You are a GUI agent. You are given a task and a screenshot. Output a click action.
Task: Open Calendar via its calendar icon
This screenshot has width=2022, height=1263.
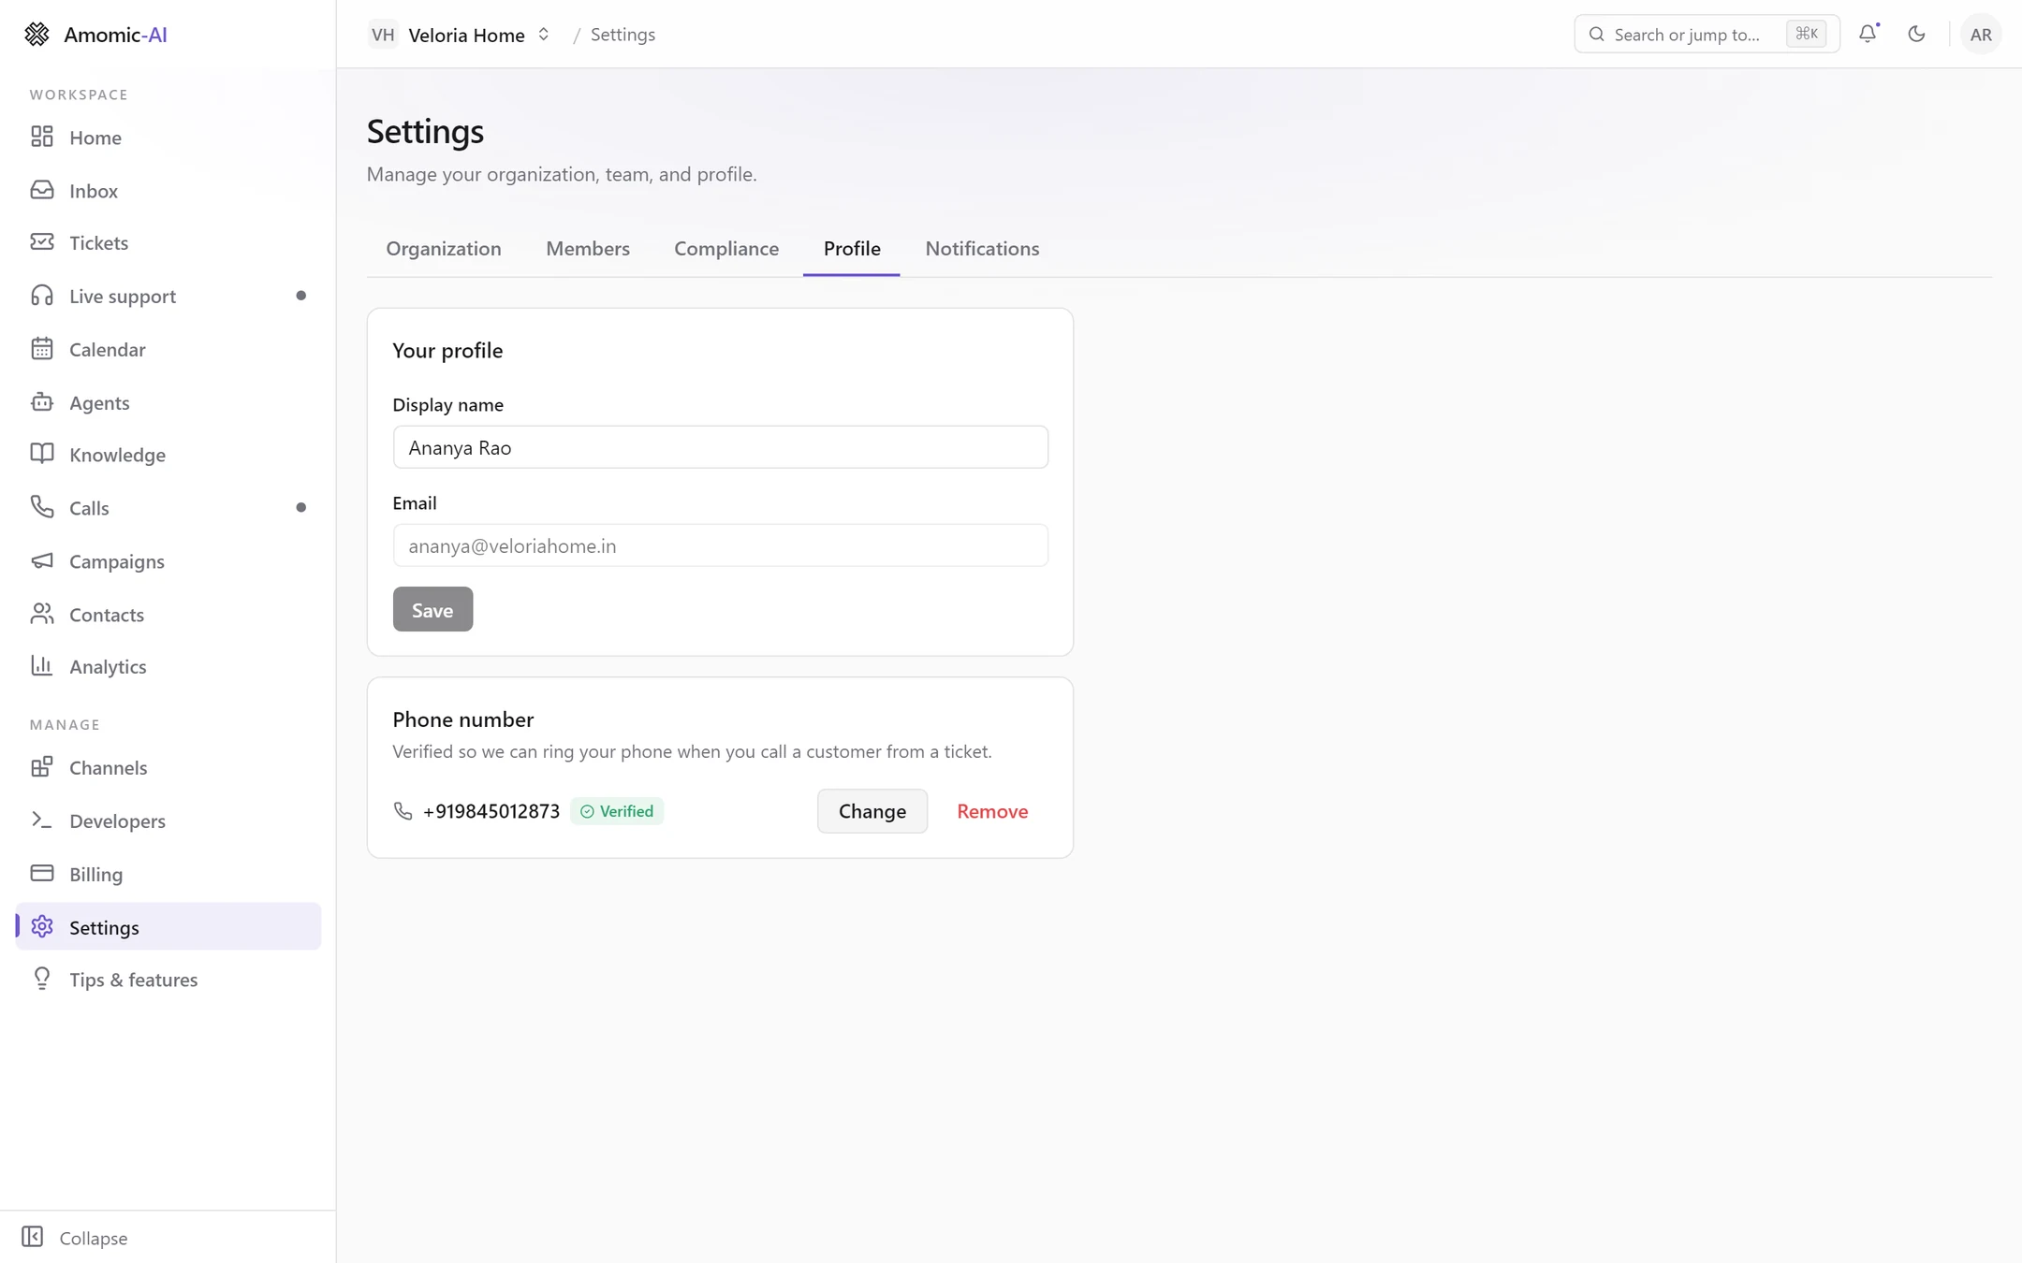[x=42, y=349]
